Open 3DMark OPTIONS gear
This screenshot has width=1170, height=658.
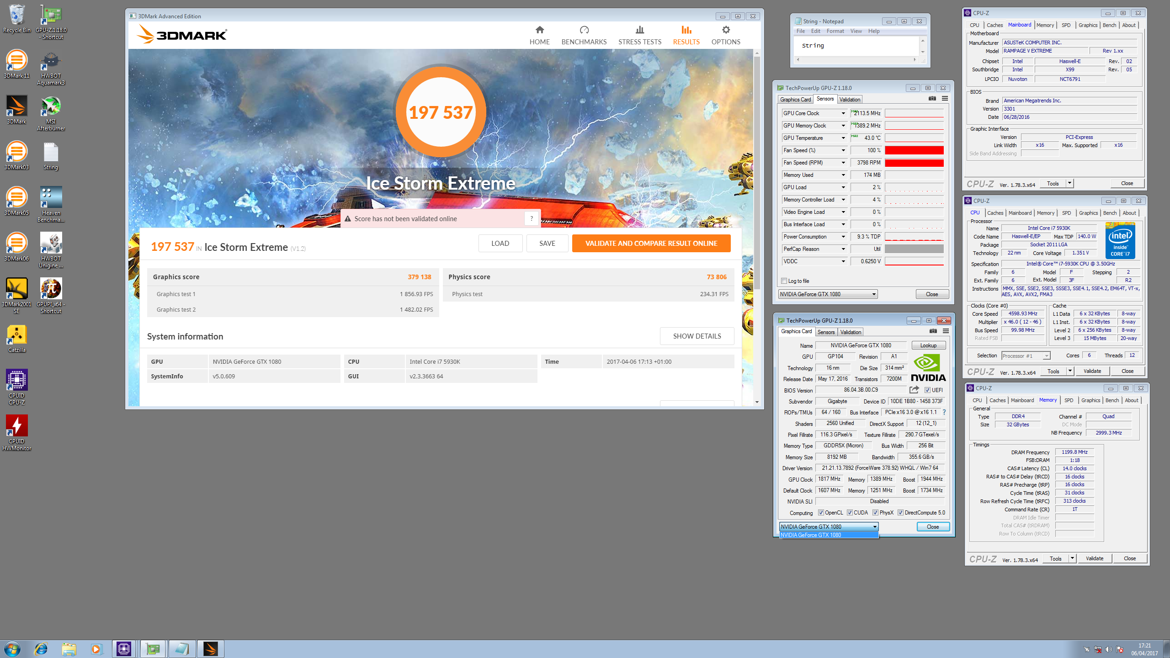[x=725, y=36]
